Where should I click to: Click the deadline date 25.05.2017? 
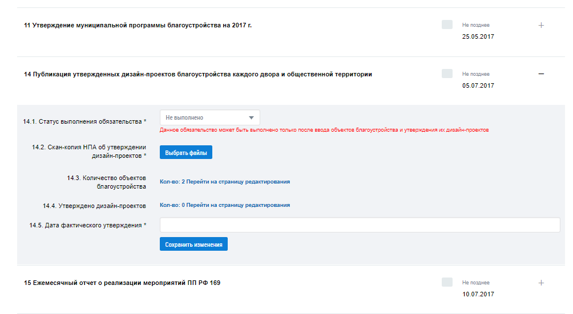coord(478,36)
